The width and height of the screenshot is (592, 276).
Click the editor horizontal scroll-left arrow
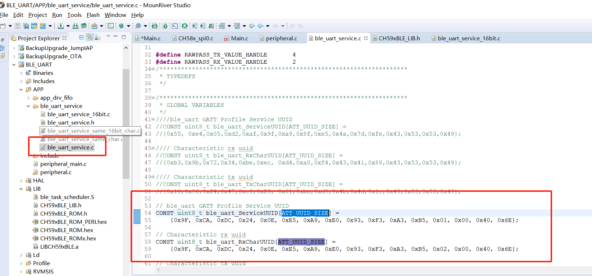click(159, 269)
